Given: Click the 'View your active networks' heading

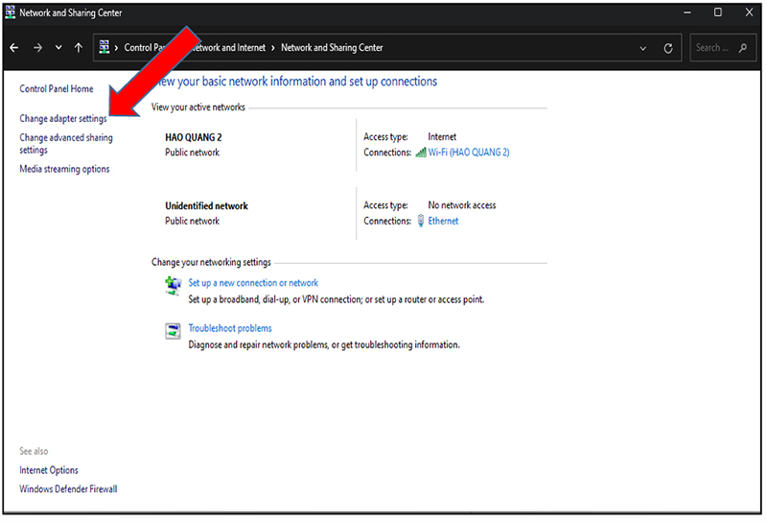Looking at the screenshot, I should [198, 107].
